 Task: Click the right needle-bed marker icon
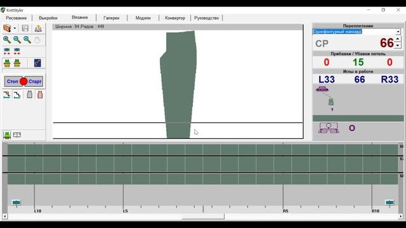[x=390, y=202]
